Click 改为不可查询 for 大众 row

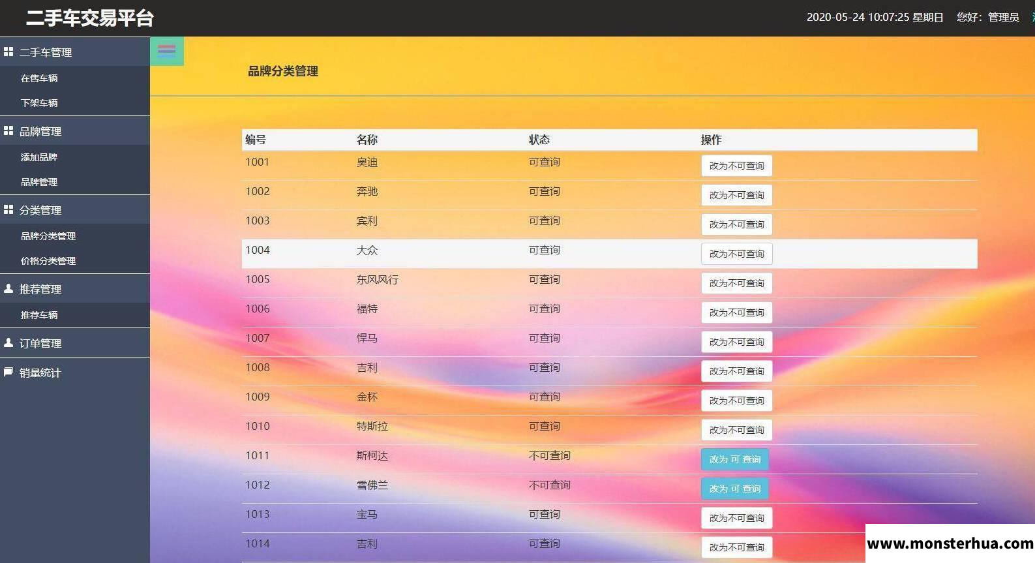(737, 254)
